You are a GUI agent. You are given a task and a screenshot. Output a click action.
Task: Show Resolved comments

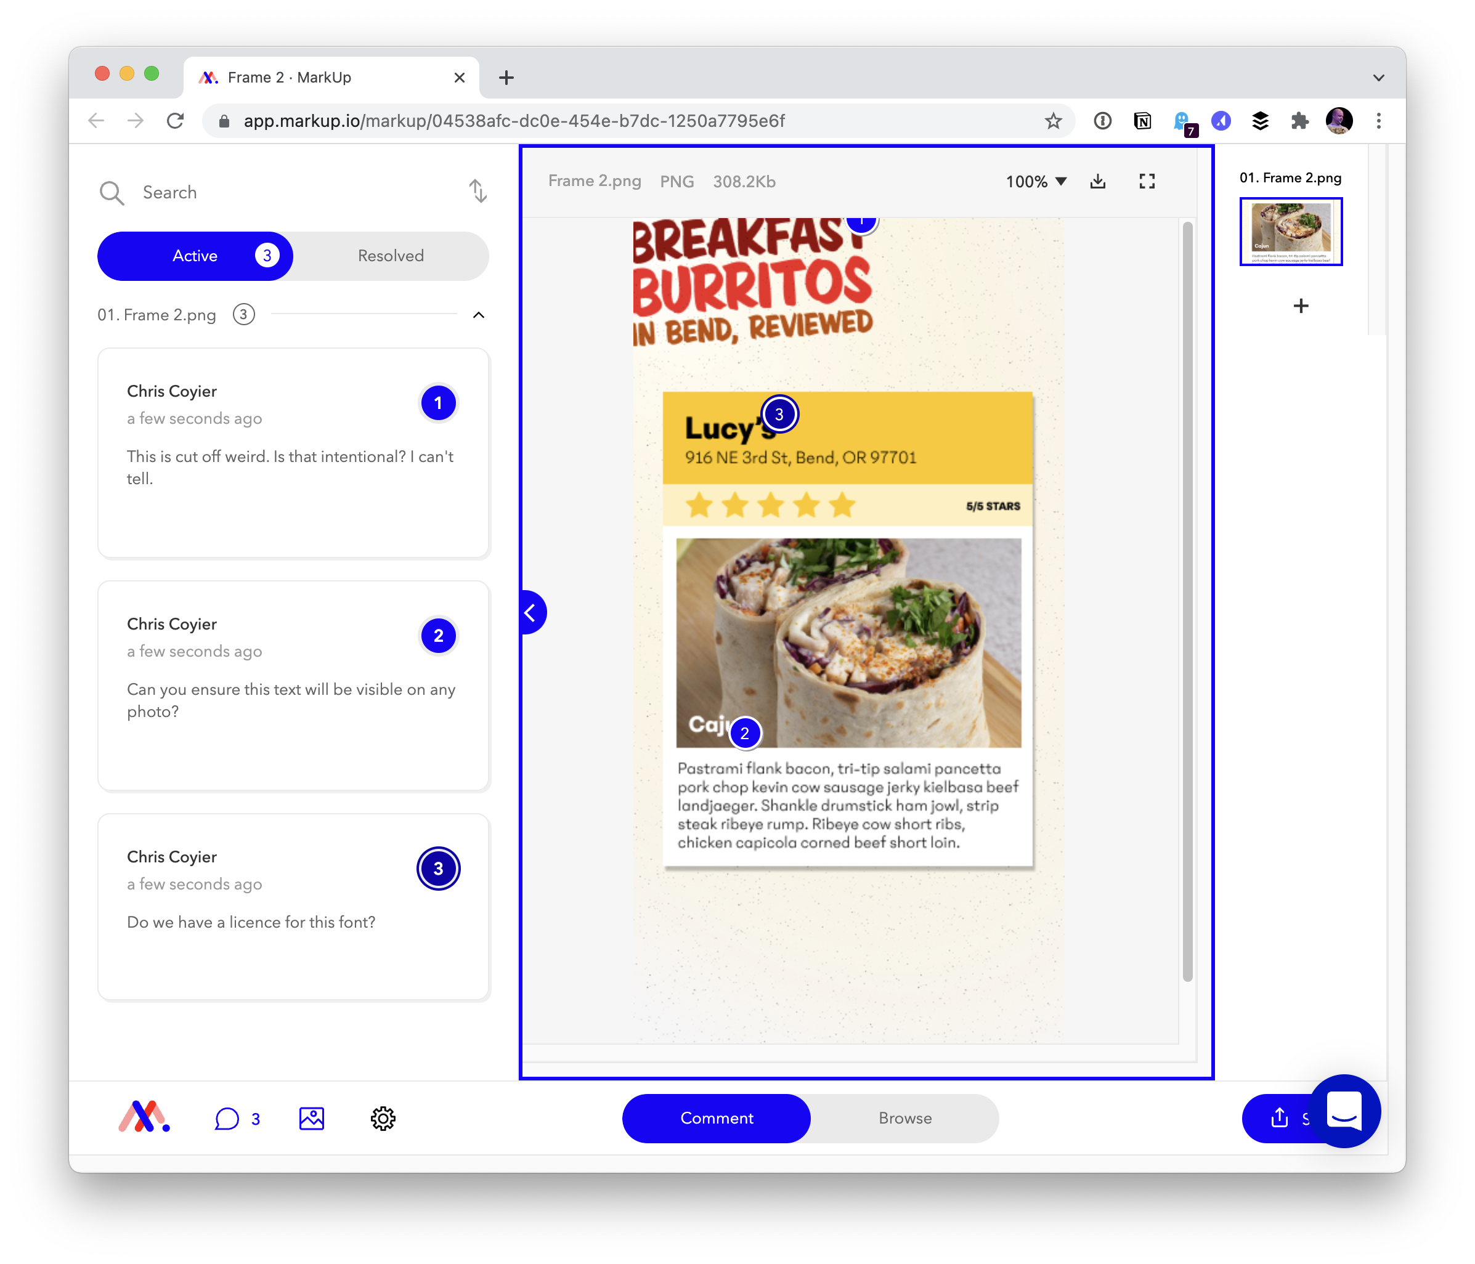pos(391,256)
